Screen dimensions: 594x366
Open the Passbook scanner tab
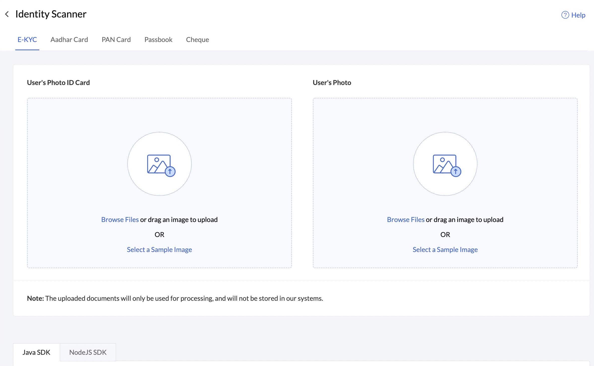pyautogui.click(x=158, y=39)
